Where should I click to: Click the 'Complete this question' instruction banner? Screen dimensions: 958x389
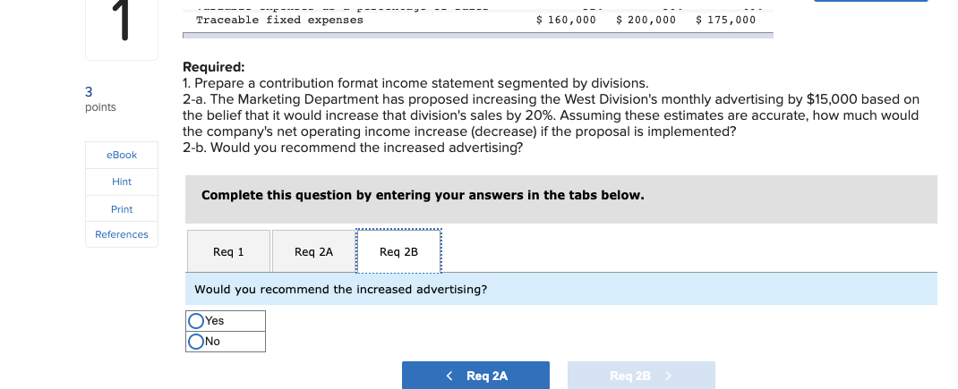pos(560,199)
